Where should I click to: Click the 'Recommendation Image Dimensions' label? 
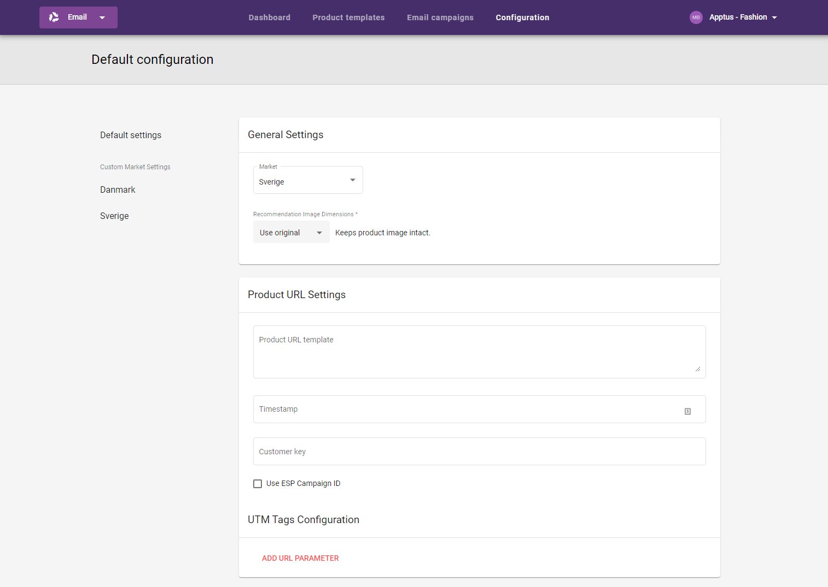coord(305,214)
